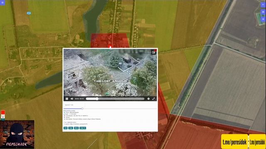Click the Copy button in popup
The width and height of the screenshot is (266, 149).
pos(71,128)
